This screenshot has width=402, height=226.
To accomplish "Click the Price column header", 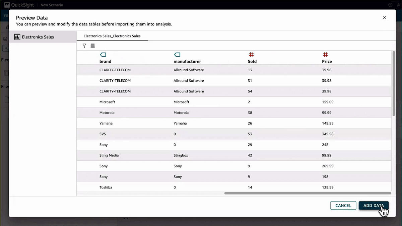I will pos(327,62).
